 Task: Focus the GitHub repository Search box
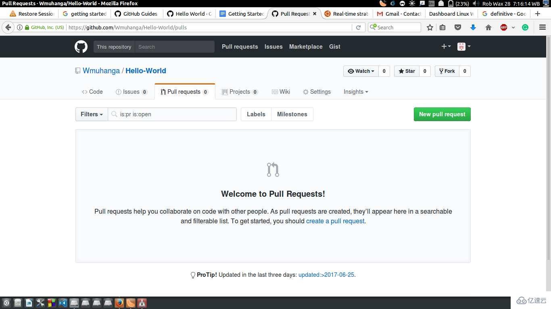pyautogui.click(x=175, y=47)
